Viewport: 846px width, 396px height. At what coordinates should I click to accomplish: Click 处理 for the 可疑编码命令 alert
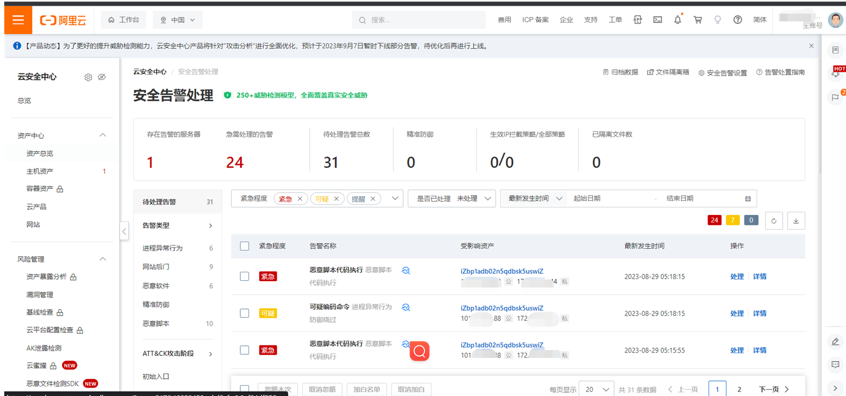click(x=737, y=314)
